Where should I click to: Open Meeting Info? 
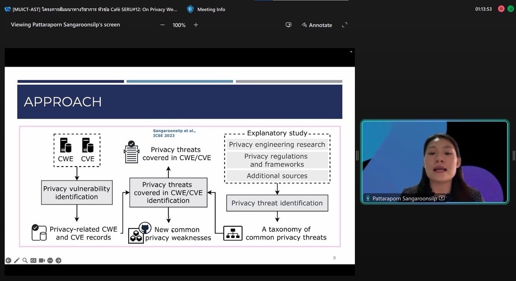[206, 9]
